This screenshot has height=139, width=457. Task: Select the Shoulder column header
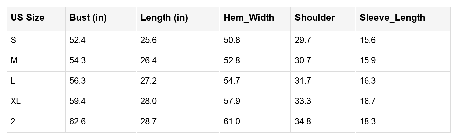pos(315,18)
